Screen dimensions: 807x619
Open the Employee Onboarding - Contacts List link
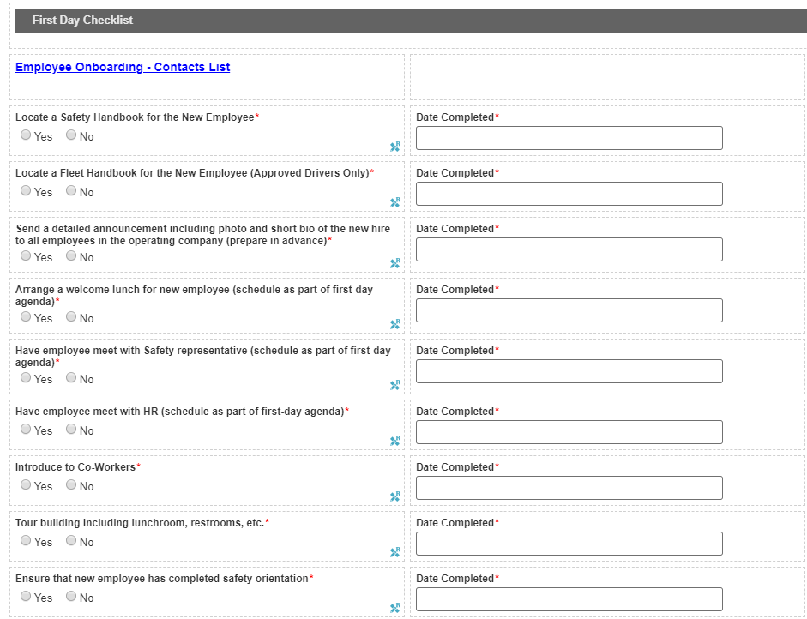click(x=123, y=68)
